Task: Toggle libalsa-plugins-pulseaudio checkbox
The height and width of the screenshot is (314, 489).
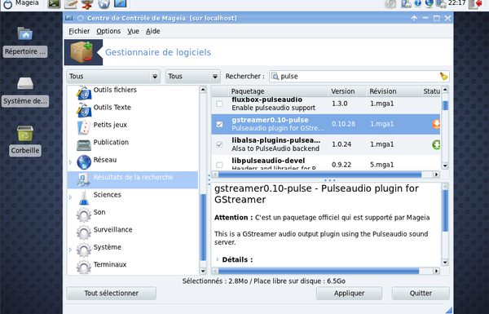Action: (x=219, y=144)
